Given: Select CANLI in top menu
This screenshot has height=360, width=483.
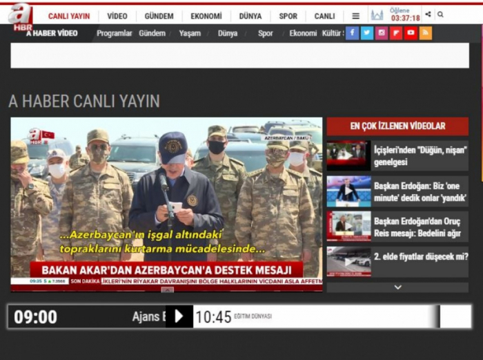Looking at the screenshot, I should pyautogui.click(x=325, y=16).
